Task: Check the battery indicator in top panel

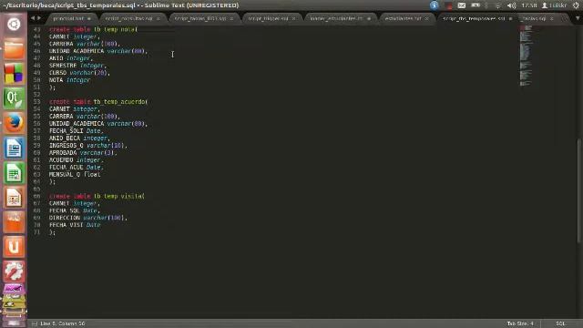Action: [476, 5]
